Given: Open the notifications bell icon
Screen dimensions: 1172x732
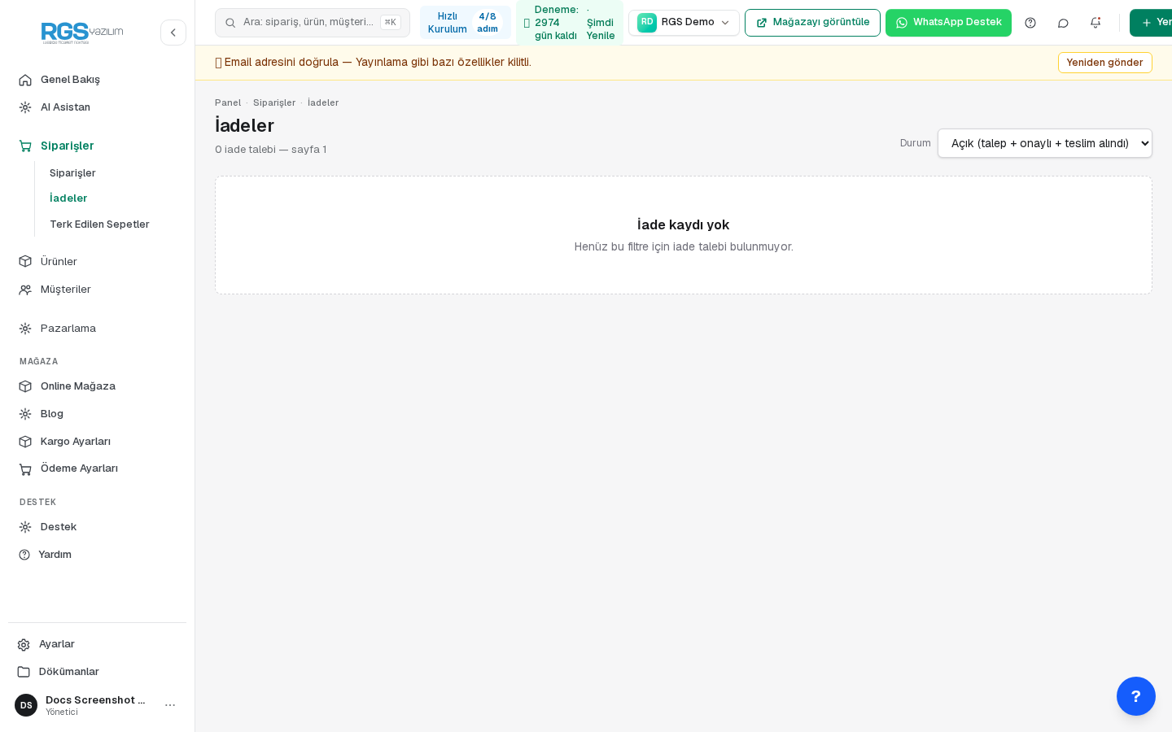Looking at the screenshot, I should [1095, 23].
